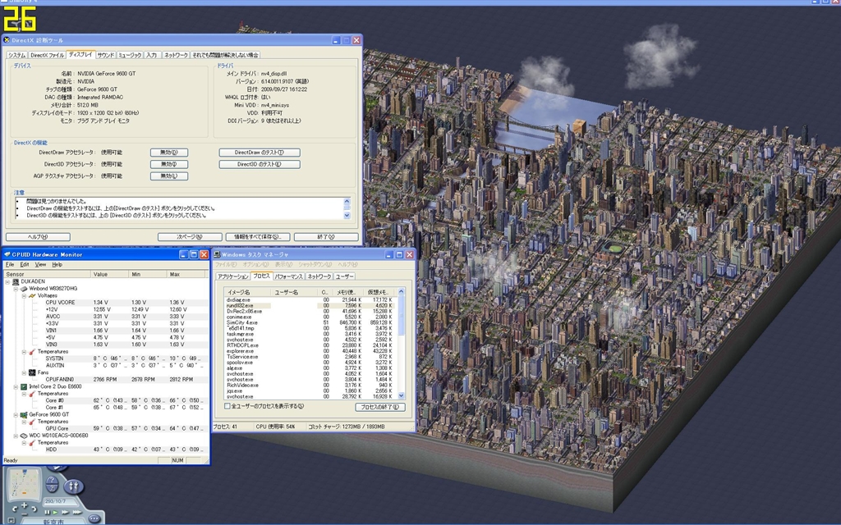The image size is (841, 525).
Task: Click the DUKADEN computer icon in Hardware Monitor
Action: click(x=16, y=281)
